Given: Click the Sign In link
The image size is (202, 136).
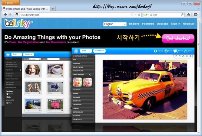Looking at the screenshot, I should pyautogui.click(x=176, y=24).
